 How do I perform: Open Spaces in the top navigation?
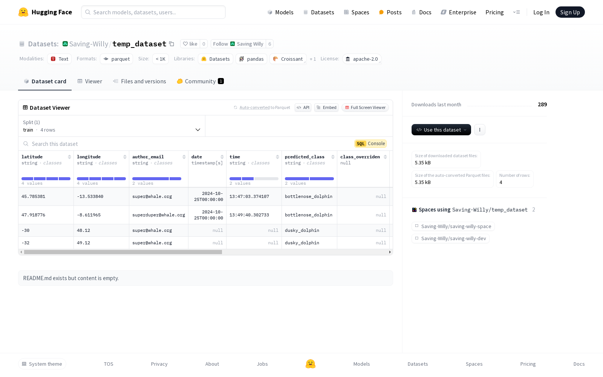click(x=357, y=12)
